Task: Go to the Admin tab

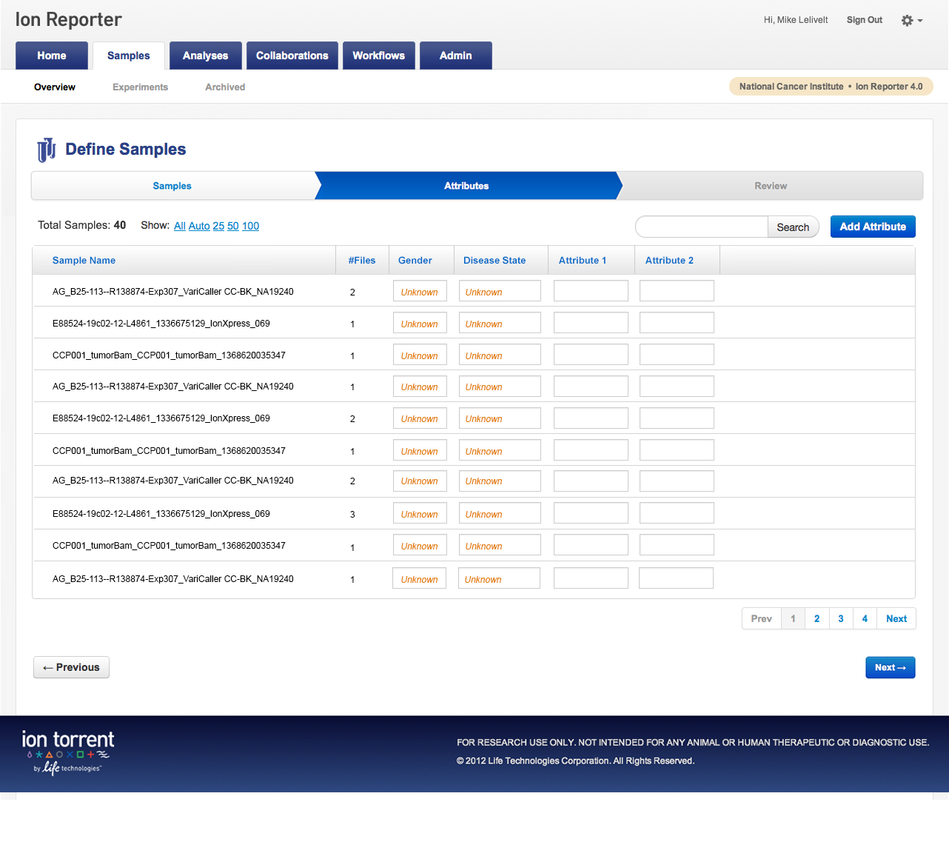Action: pos(456,56)
